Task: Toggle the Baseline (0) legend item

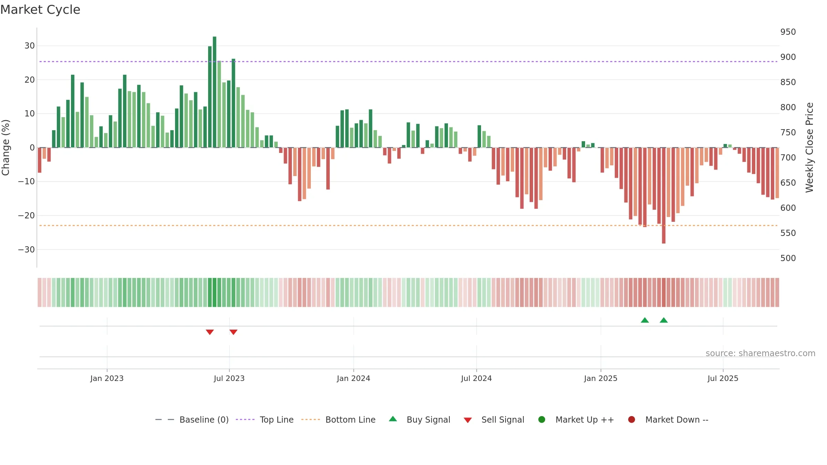Action: [x=192, y=420]
